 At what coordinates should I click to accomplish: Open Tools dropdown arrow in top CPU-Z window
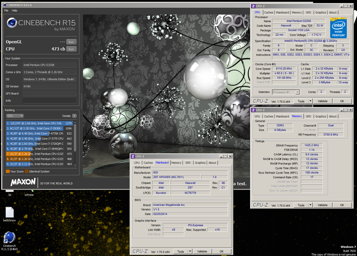[311, 101]
